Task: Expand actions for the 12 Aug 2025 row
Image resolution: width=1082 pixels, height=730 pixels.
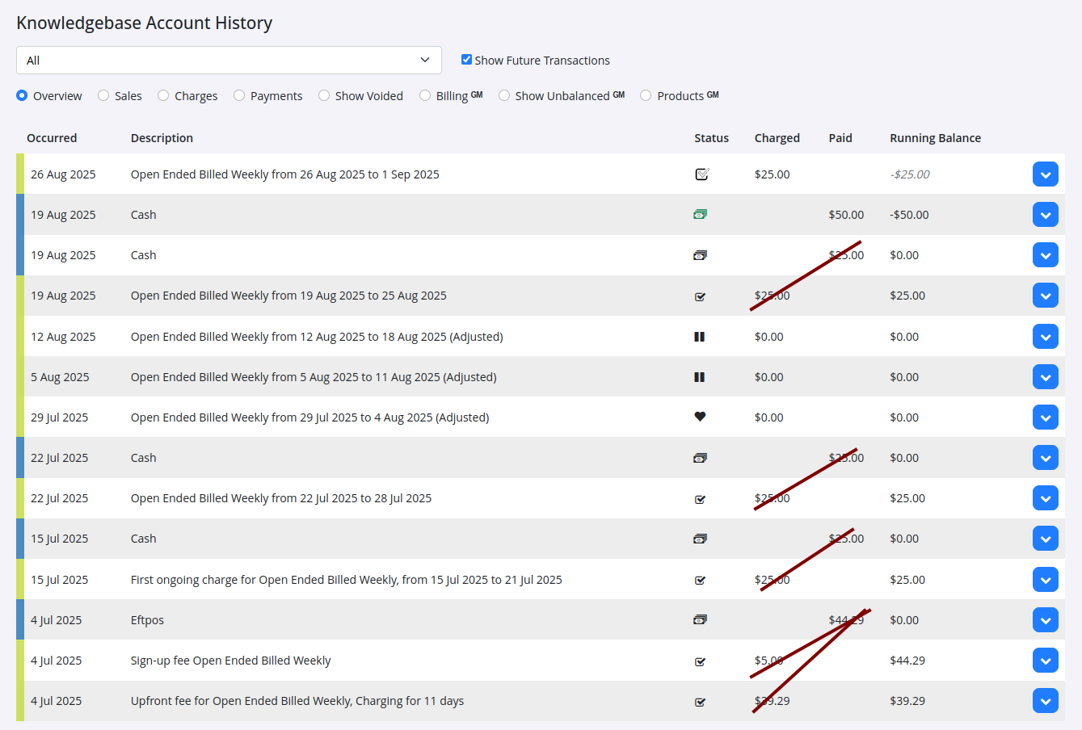Action: tap(1046, 337)
